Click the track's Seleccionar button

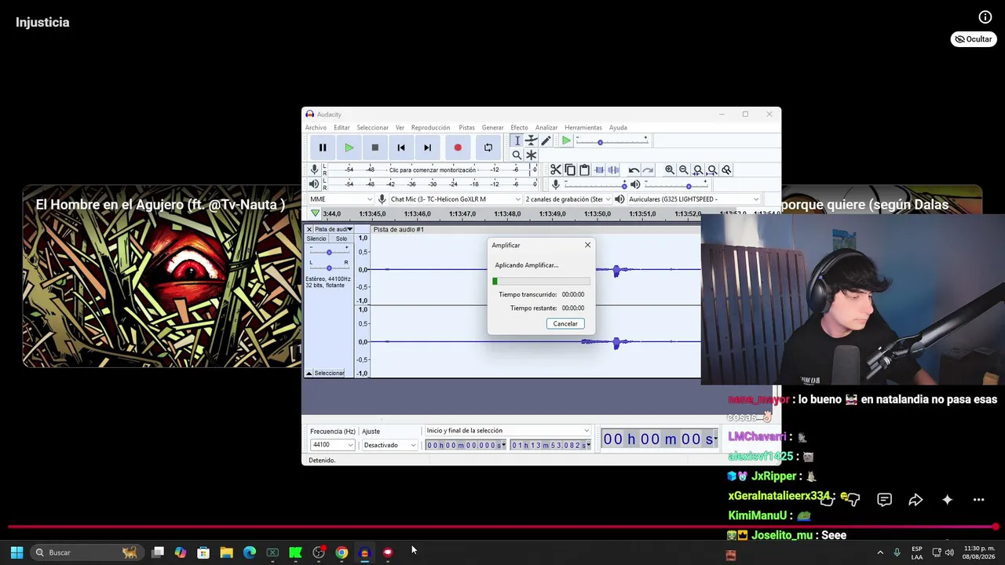[x=329, y=373]
